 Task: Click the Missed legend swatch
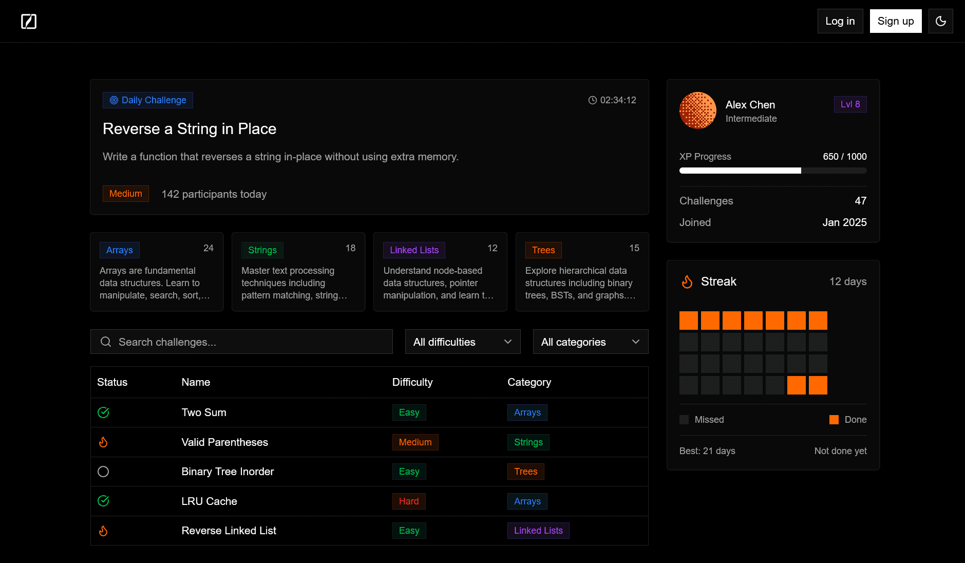[684, 420]
